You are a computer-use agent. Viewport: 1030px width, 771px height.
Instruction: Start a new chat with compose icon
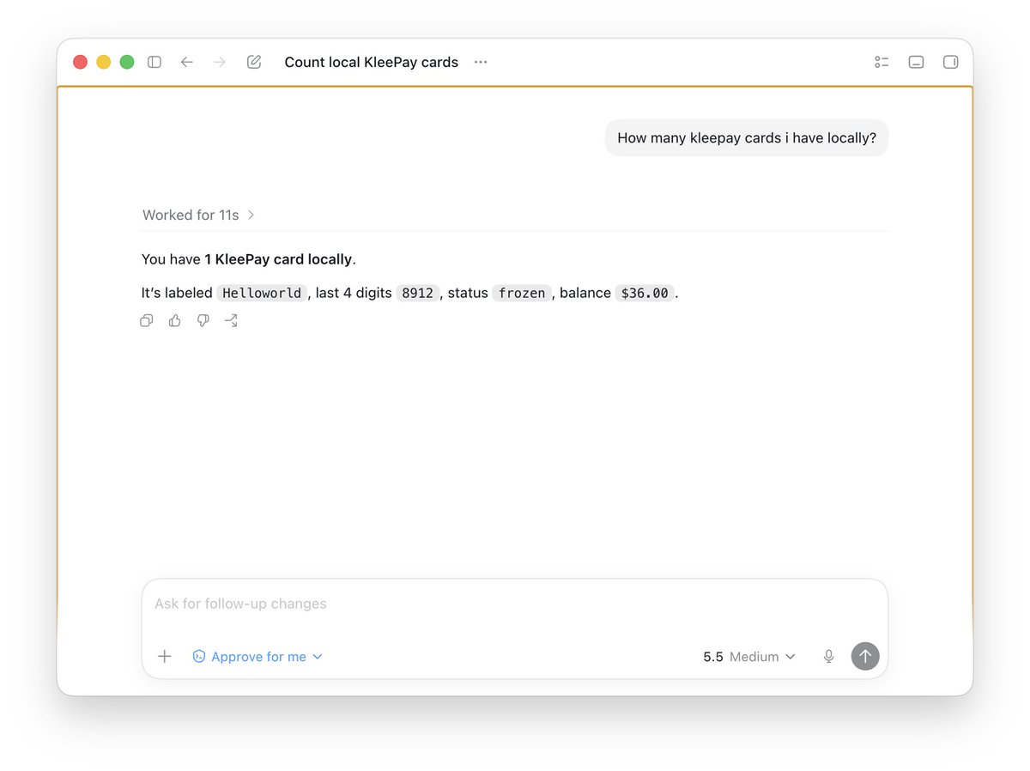click(254, 62)
